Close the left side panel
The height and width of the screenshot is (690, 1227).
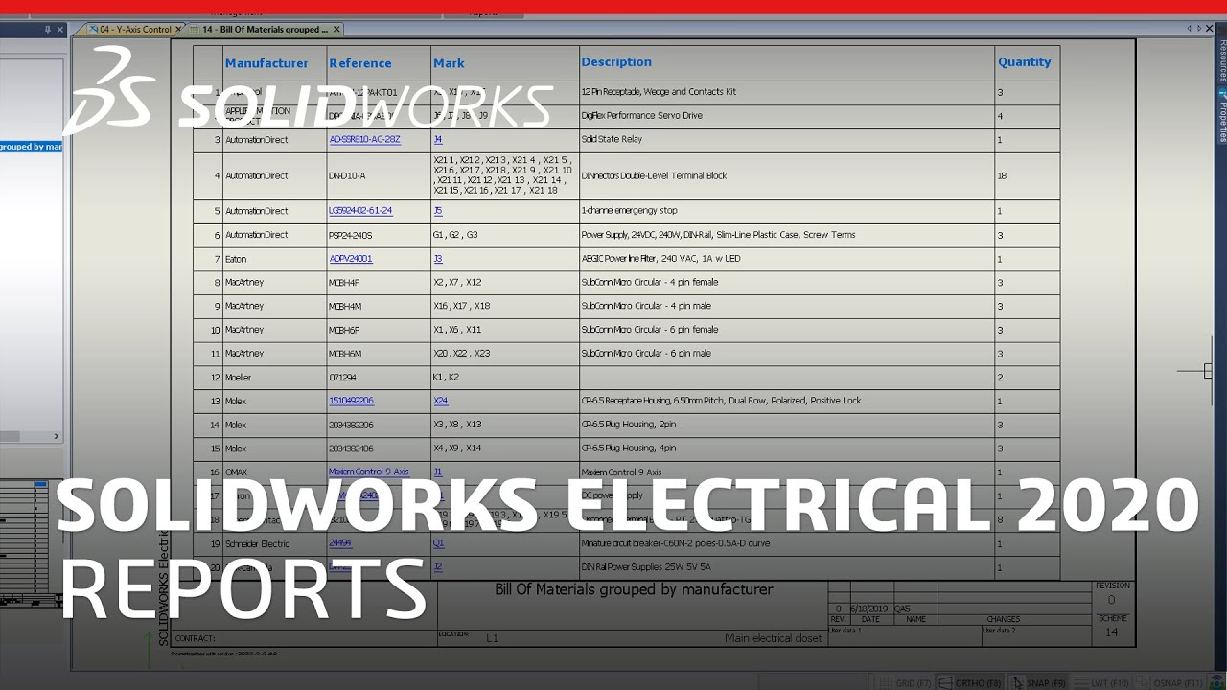tap(60, 30)
